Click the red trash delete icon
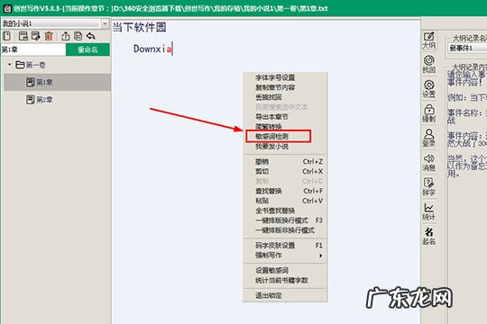The height and width of the screenshot is (324, 487). point(49,36)
